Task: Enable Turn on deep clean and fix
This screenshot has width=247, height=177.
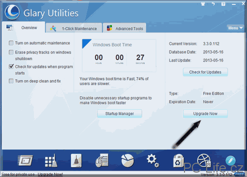Action: tap(11, 81)
